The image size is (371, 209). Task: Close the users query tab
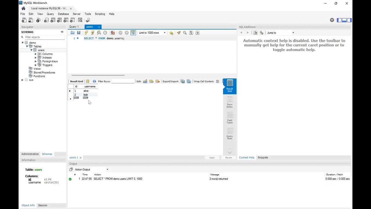pyautogui.click(x=99, y=27)
